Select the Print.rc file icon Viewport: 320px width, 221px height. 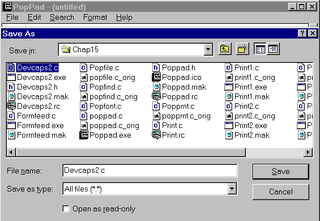tap(156, 135)
